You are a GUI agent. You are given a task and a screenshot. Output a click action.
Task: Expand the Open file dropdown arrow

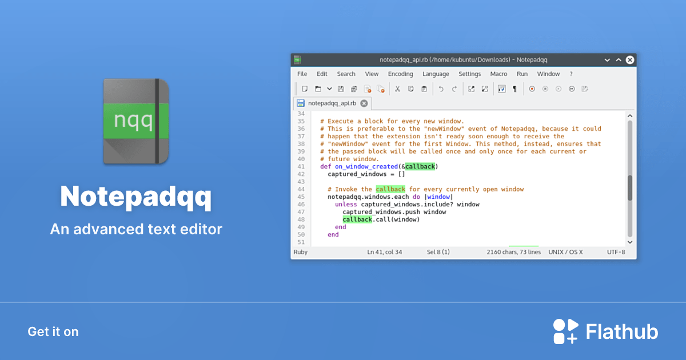click(x=329, y=89)
